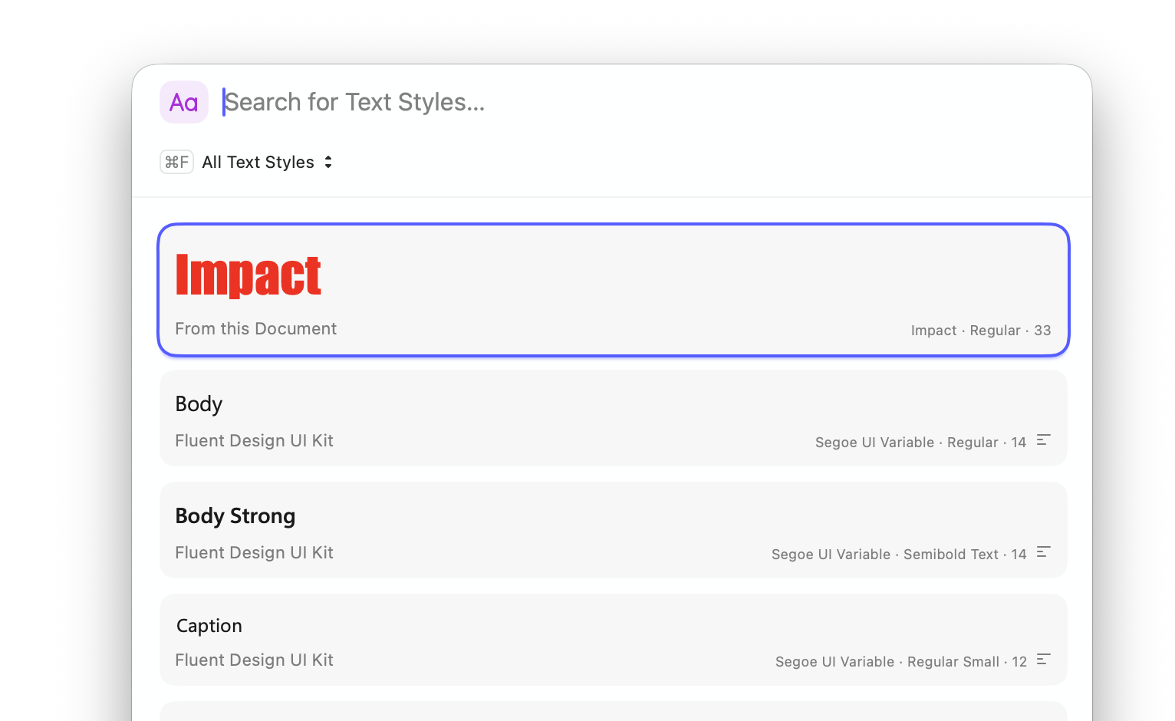
Task: Click the up-down chevron beside All Text Styles
Action: tap(328, 162)
